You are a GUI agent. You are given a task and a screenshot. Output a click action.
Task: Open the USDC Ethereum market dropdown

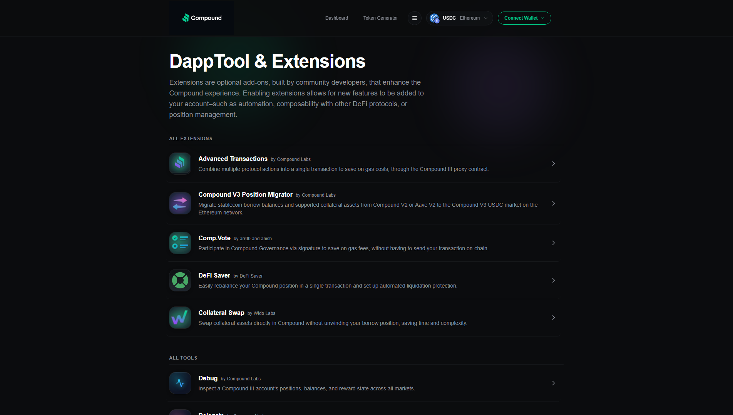click(459, 18)
